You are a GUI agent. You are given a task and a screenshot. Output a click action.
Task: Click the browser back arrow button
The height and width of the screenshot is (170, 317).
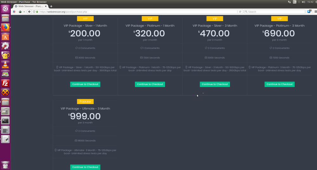29,12
